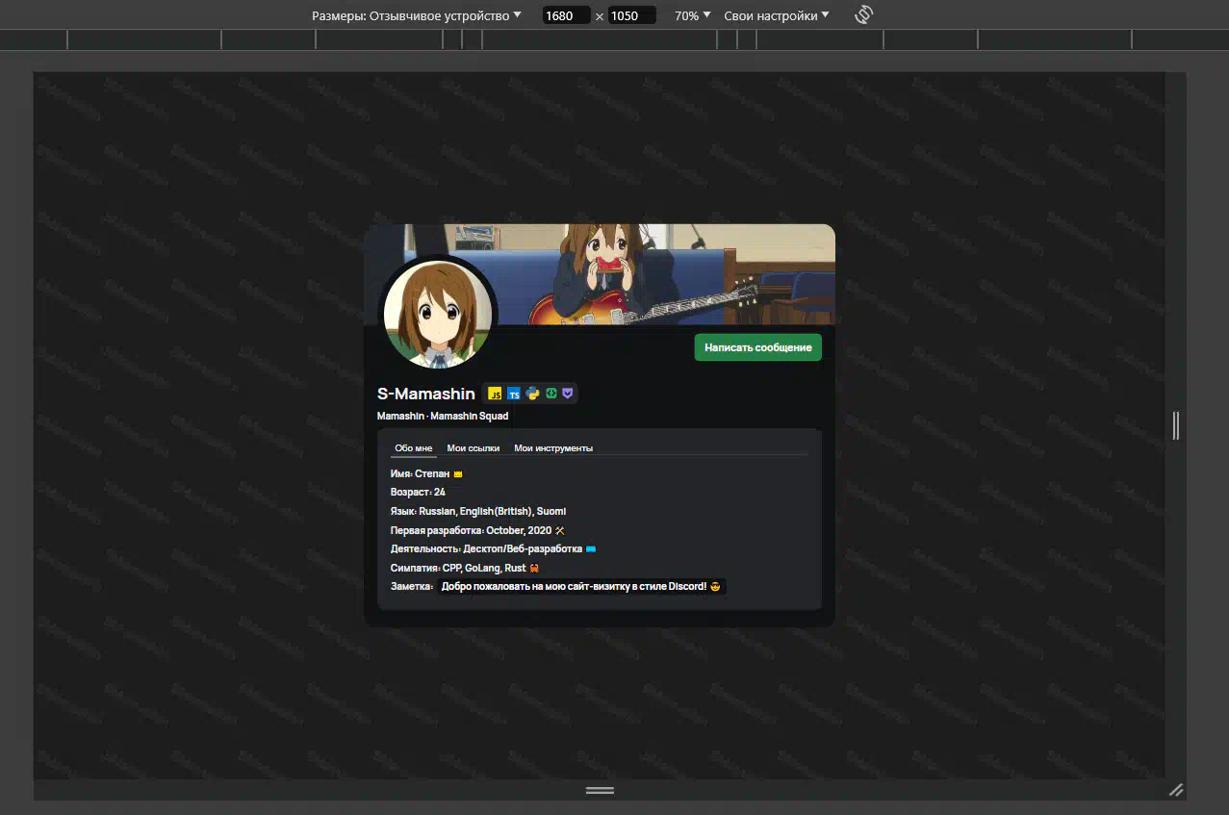Switch to the Мои инструменты tab
1229x815 pixels.
point(552,448)
